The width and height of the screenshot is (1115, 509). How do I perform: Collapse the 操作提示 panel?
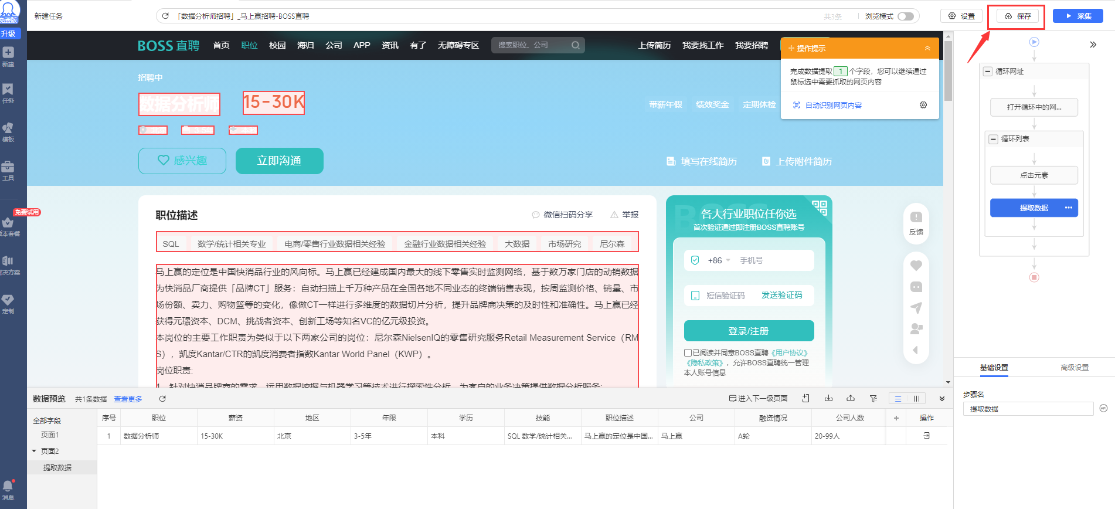click(927, 48)
